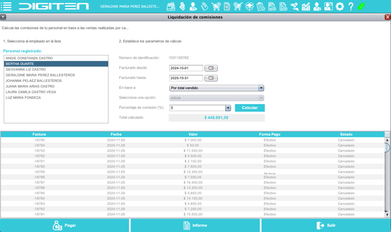The height and width of the screenshot is (232, 391).
Task: Select employee ANGIE CONSTANZA CASTRO
Action: (x=56, y=58)
